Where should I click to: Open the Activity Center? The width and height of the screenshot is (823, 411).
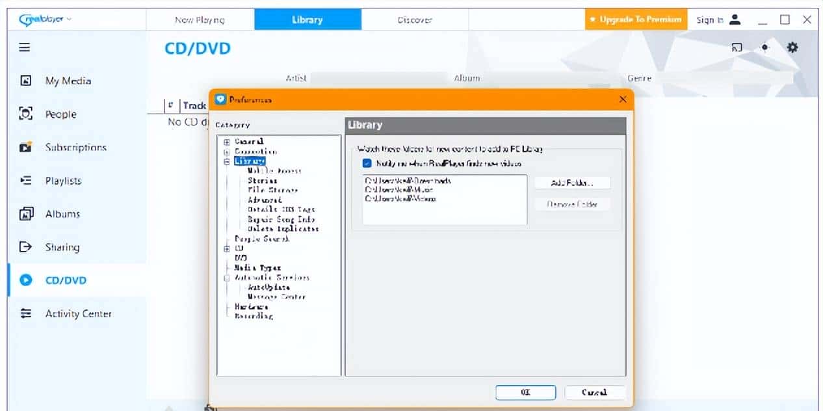pos(78,313)
